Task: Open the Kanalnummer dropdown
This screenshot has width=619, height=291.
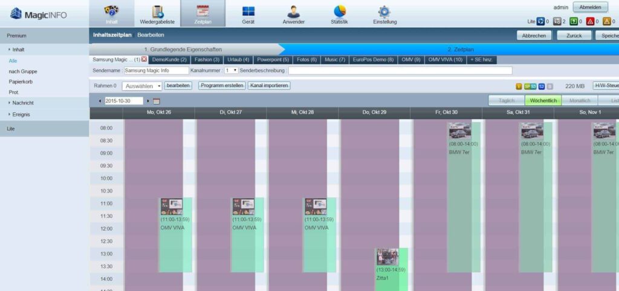Action: [x=232, y=70]
